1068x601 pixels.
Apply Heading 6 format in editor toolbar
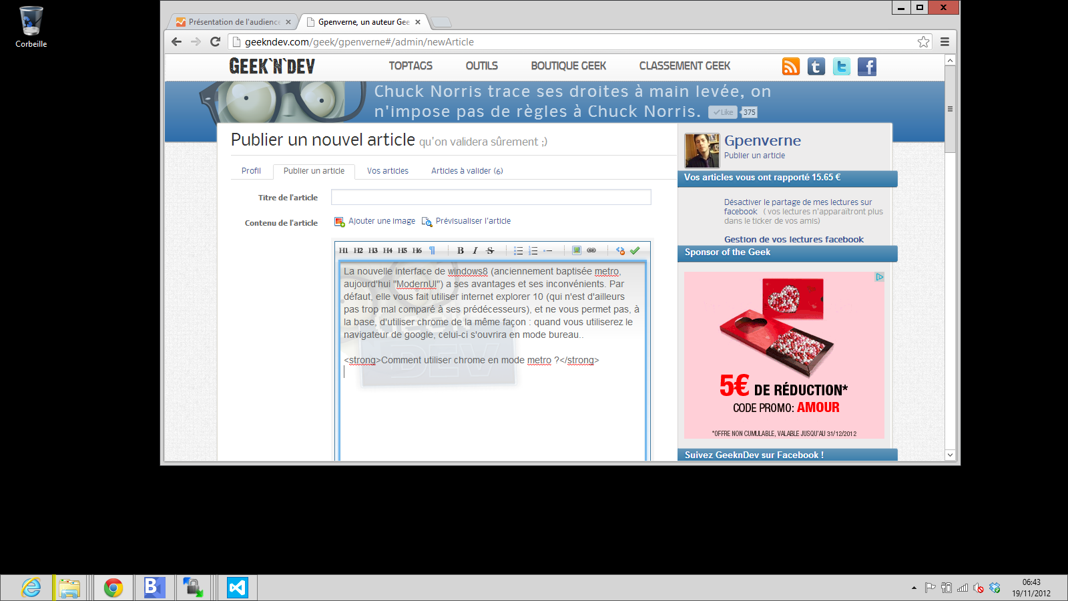[417, 250]
